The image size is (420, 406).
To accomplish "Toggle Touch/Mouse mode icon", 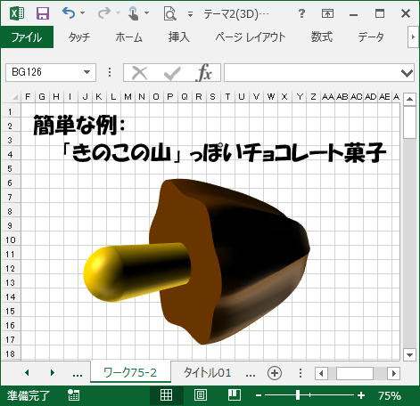I will (x=133, y=13).
